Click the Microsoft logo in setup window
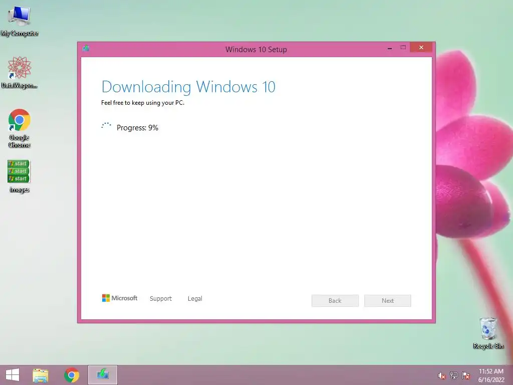 pos(119,298)
